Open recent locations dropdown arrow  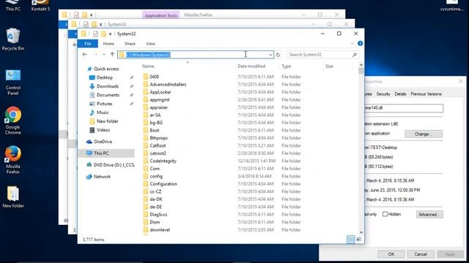point(104,54)
